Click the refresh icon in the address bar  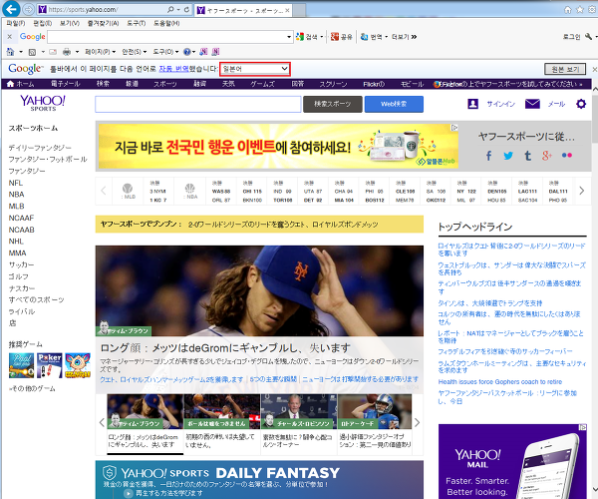point(187,10)
